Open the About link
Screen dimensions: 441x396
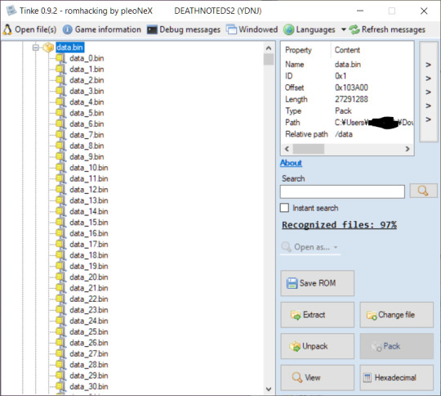291,163
